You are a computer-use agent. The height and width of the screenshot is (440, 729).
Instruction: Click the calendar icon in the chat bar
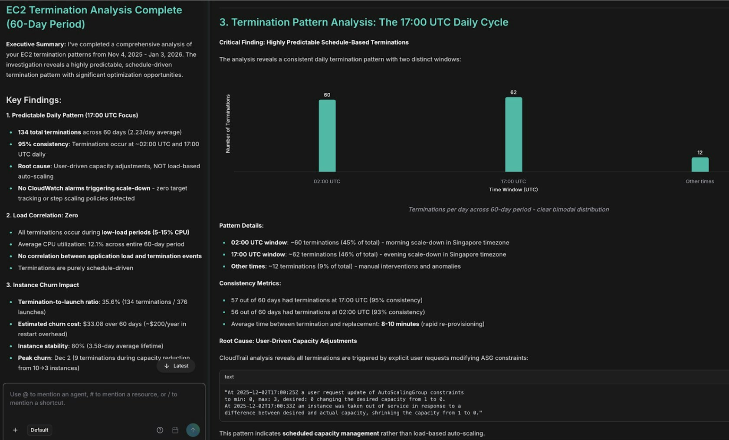click(175, 430)
